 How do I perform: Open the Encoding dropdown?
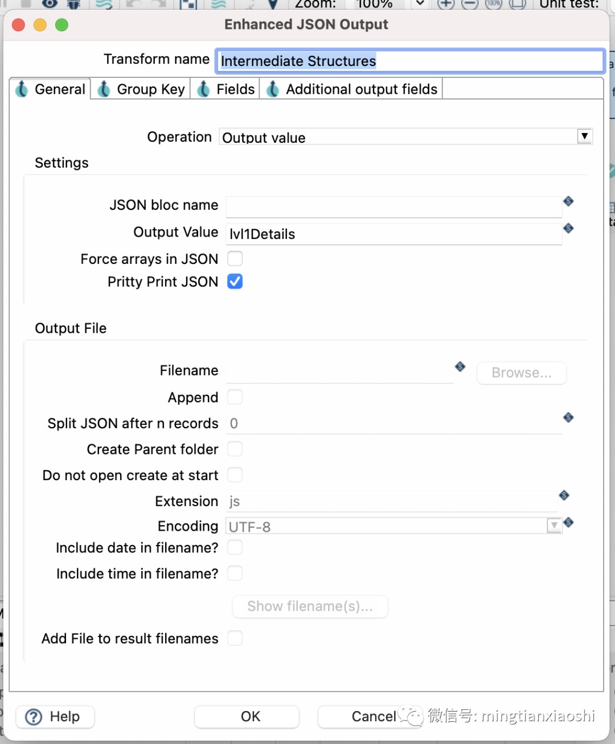coord(553,526)
